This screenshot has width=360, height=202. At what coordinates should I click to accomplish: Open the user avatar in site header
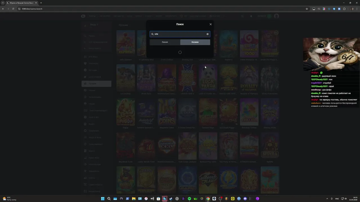click(x=276, y=16)
